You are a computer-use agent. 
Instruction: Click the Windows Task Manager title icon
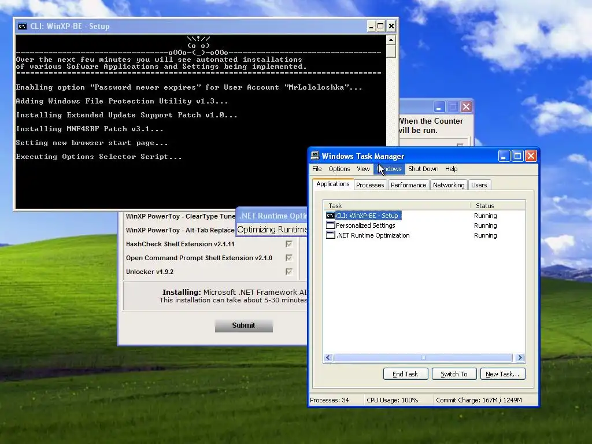pos(315,156)
